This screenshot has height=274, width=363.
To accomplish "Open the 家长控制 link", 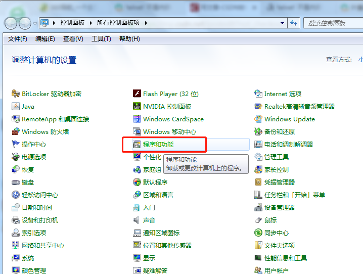I will coord(277,170).
